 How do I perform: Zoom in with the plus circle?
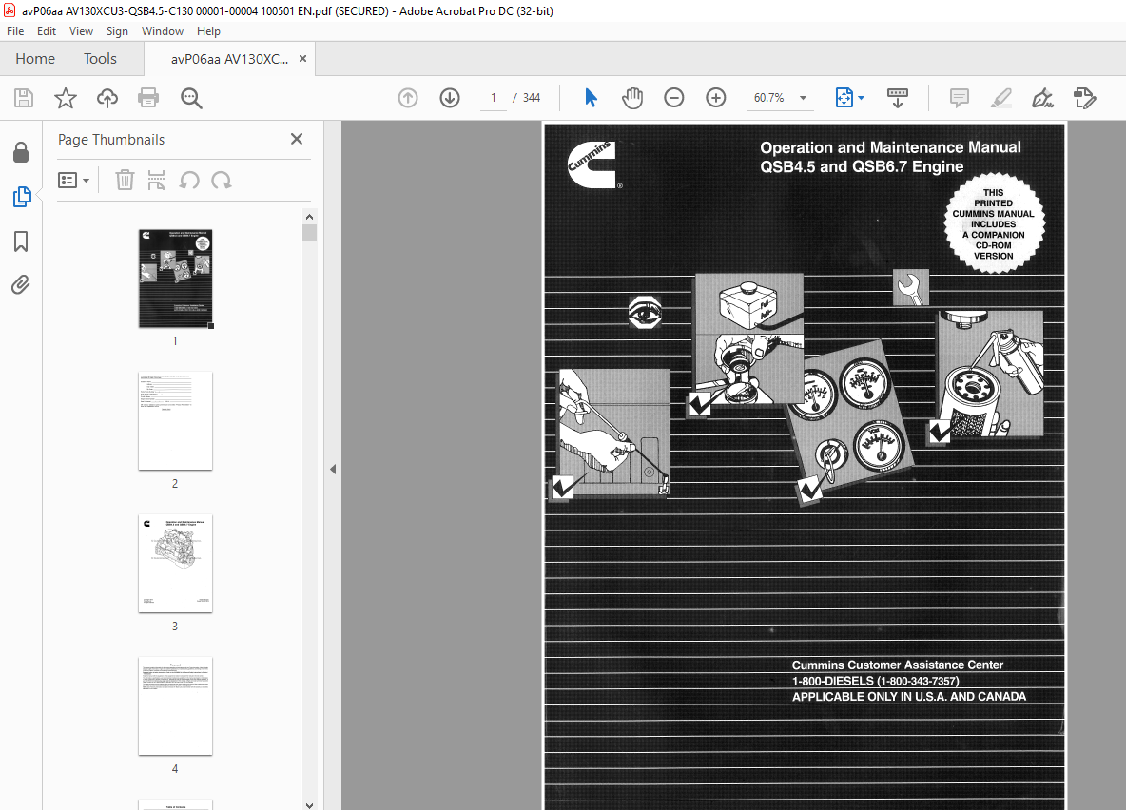(716, 98)
